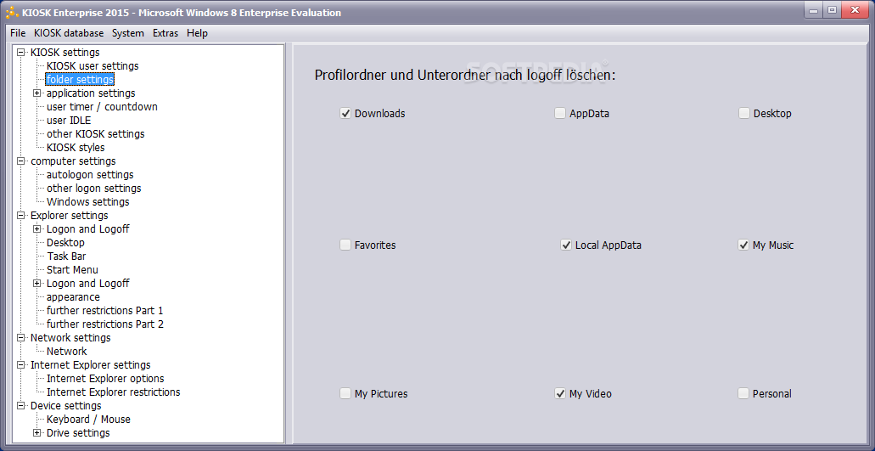The height and width of the screenshot is (451, 875).
Task: Uncheck the Local AppData checkbox
Action: pos(566,245)
